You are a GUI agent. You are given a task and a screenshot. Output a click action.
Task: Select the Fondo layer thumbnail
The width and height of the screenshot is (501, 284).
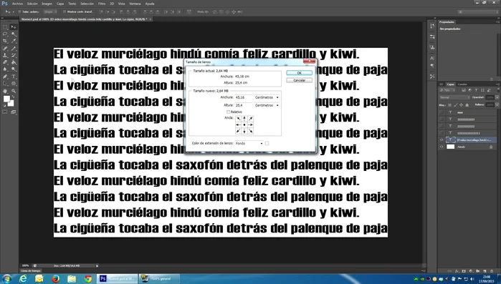tap(450, 147)
